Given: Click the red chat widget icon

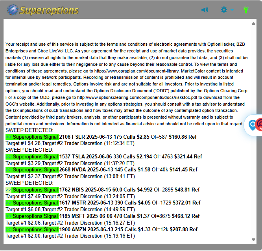Looking at the screenshot, I should point(259,125).
